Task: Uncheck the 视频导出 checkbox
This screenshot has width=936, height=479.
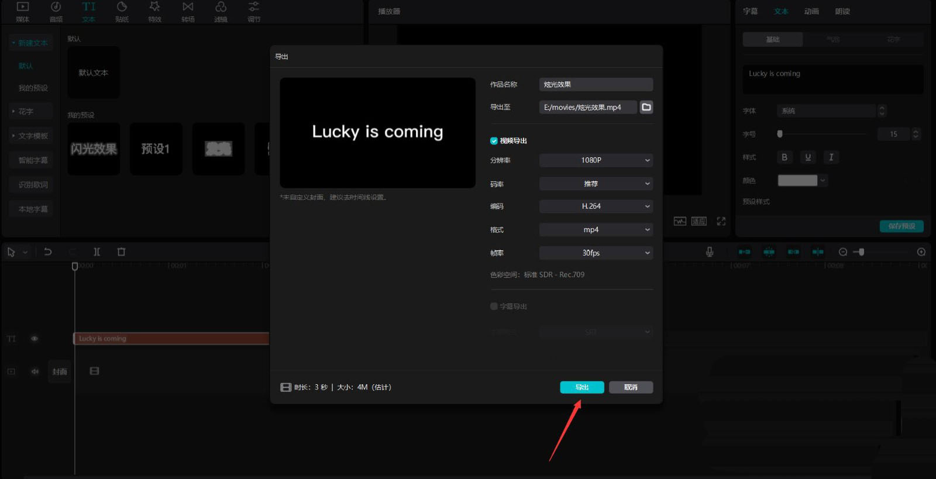Action: 494,141
